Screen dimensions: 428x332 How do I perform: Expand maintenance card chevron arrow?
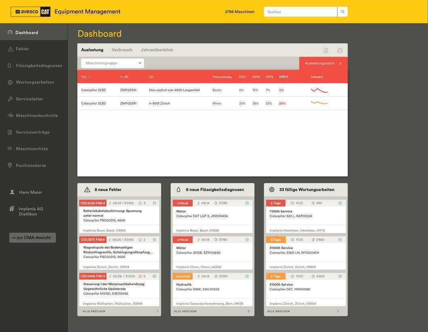tap(338, 311)
